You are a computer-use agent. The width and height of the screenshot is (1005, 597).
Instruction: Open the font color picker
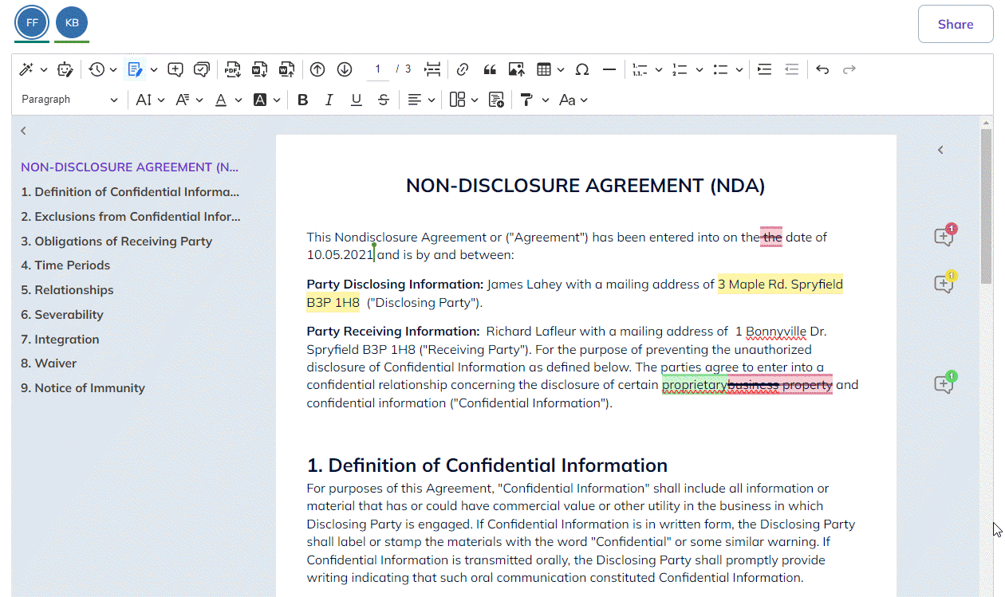pyautogui.click(x=227, y=100)
